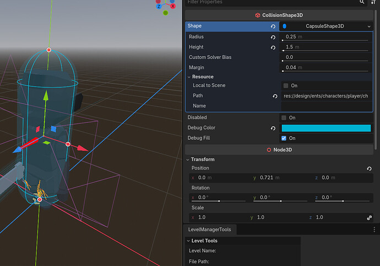The height and width of the screenshot is (266, 380).
Task: Click the Z axis on the viewport gizmo
Action: click(159, 6)
